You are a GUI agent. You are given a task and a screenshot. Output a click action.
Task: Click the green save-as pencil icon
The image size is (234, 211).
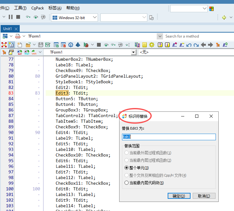[48, 45]
